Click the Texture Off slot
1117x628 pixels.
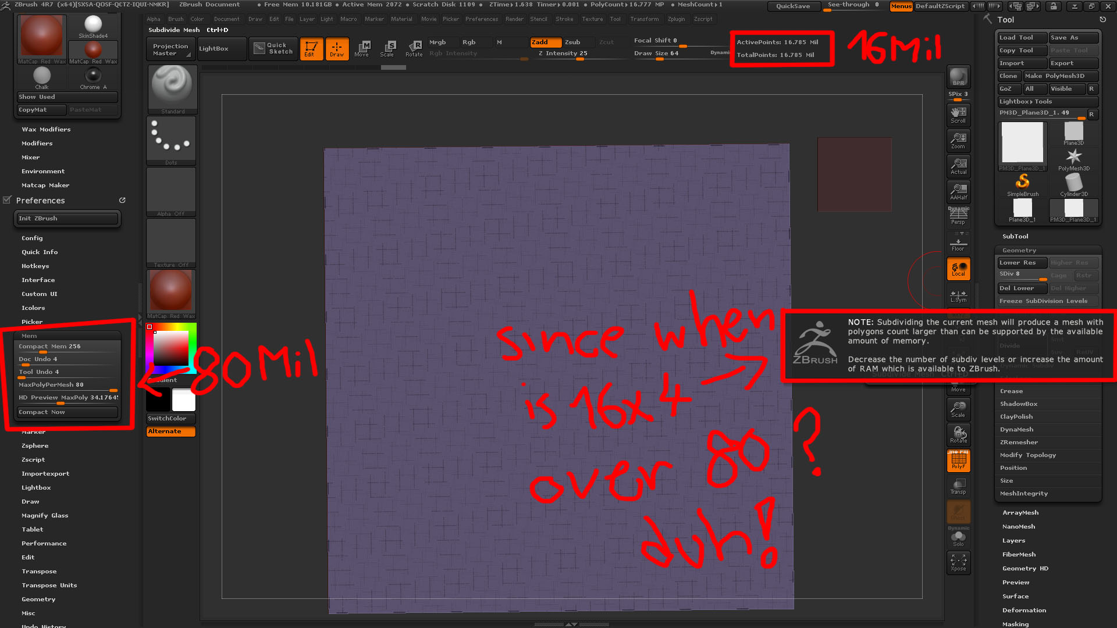[x=172, y=243]
